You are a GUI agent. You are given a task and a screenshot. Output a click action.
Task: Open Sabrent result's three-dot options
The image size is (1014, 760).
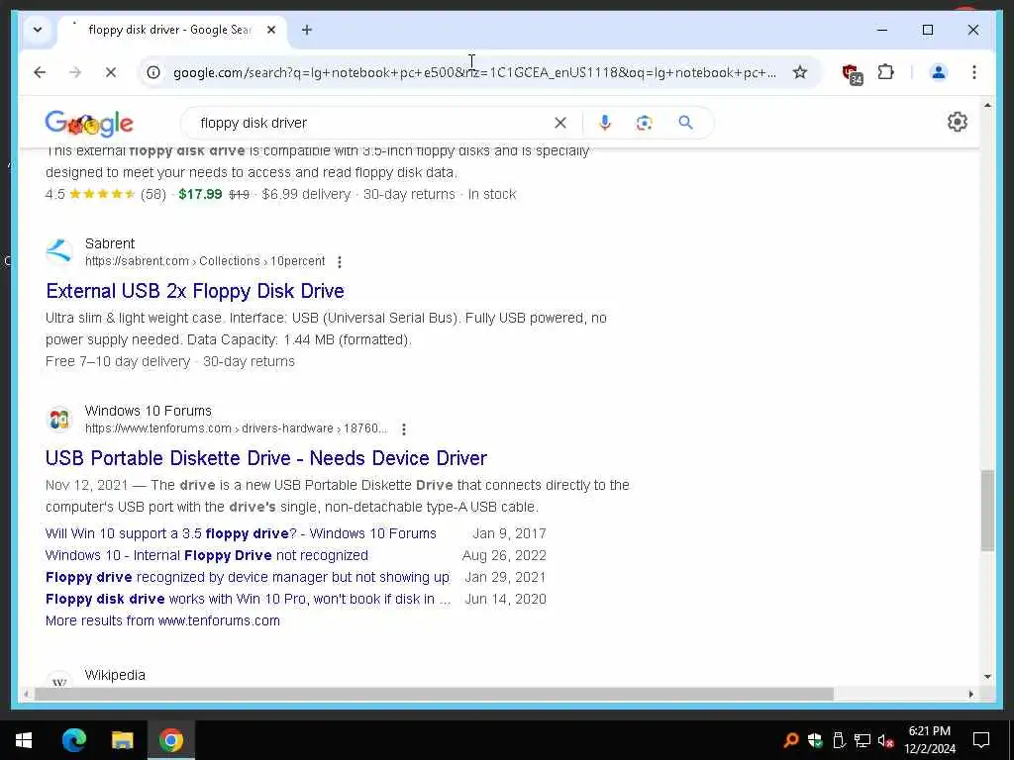pyautogui.click(x=340, y=261)
